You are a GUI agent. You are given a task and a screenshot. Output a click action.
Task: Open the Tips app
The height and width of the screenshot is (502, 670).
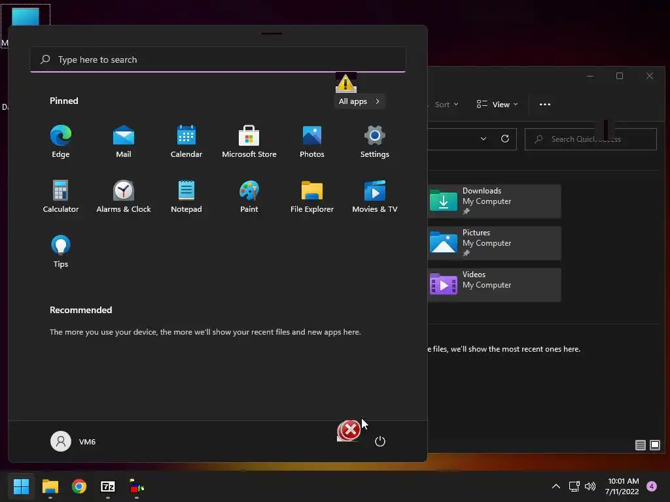61,252
